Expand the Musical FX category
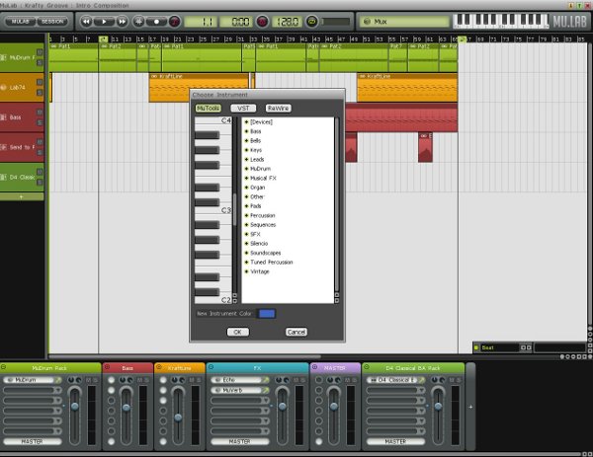The height and width of the screenshot is (457, 593). pyautogui.click(x=246, y=178)
